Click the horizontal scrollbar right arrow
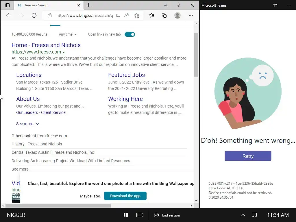 tap(191, 206)
